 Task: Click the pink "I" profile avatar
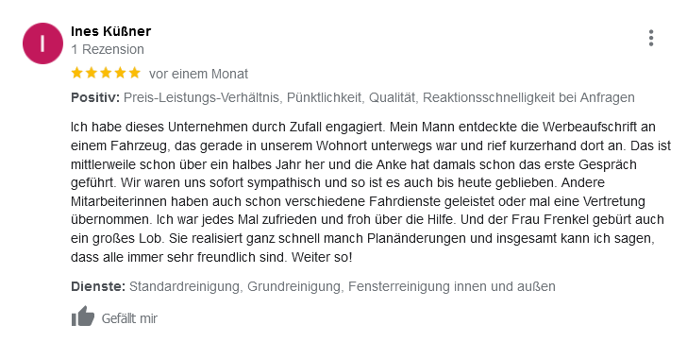pyautogui.click(x=43, y=43)
